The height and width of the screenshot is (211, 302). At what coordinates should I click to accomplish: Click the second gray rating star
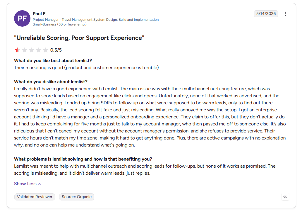pos(25,50)
